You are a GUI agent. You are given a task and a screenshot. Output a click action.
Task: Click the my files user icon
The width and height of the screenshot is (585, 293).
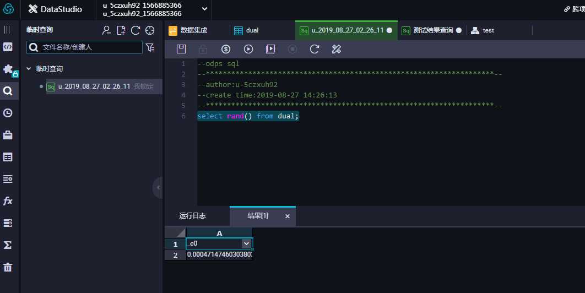106,30
